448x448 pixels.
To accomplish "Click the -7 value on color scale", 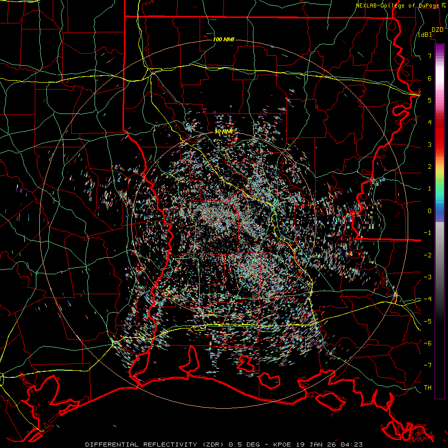I will pyautogui.click(x=428, y=365).
